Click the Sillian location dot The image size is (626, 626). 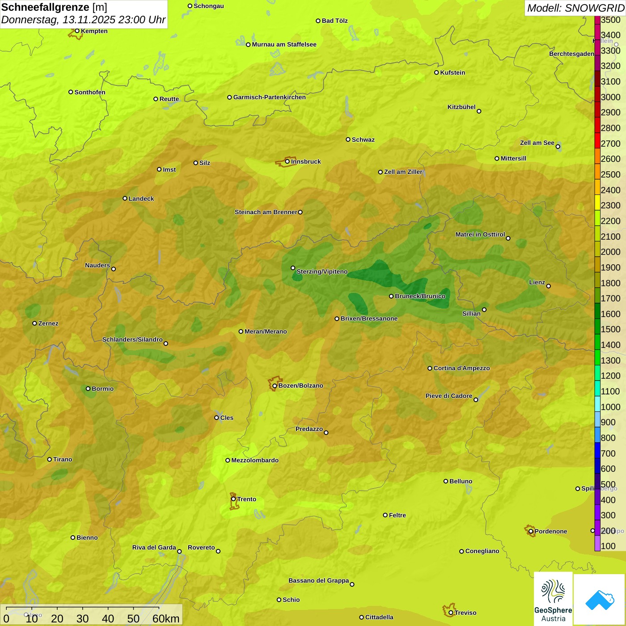484,309
